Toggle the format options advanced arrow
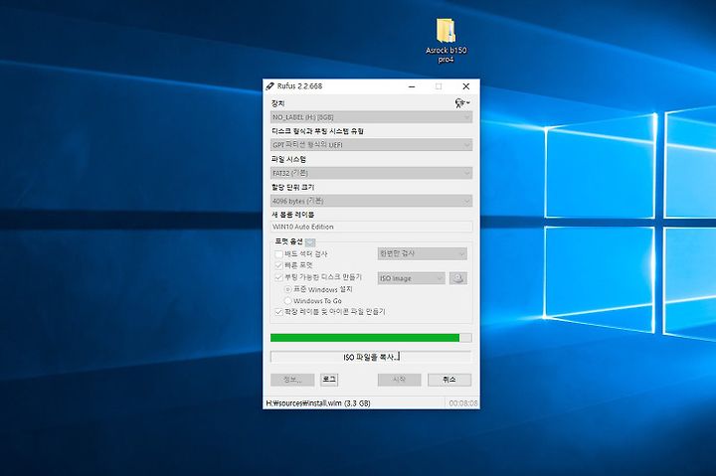This screenshot has width=716, height=476. pos(310,241)
